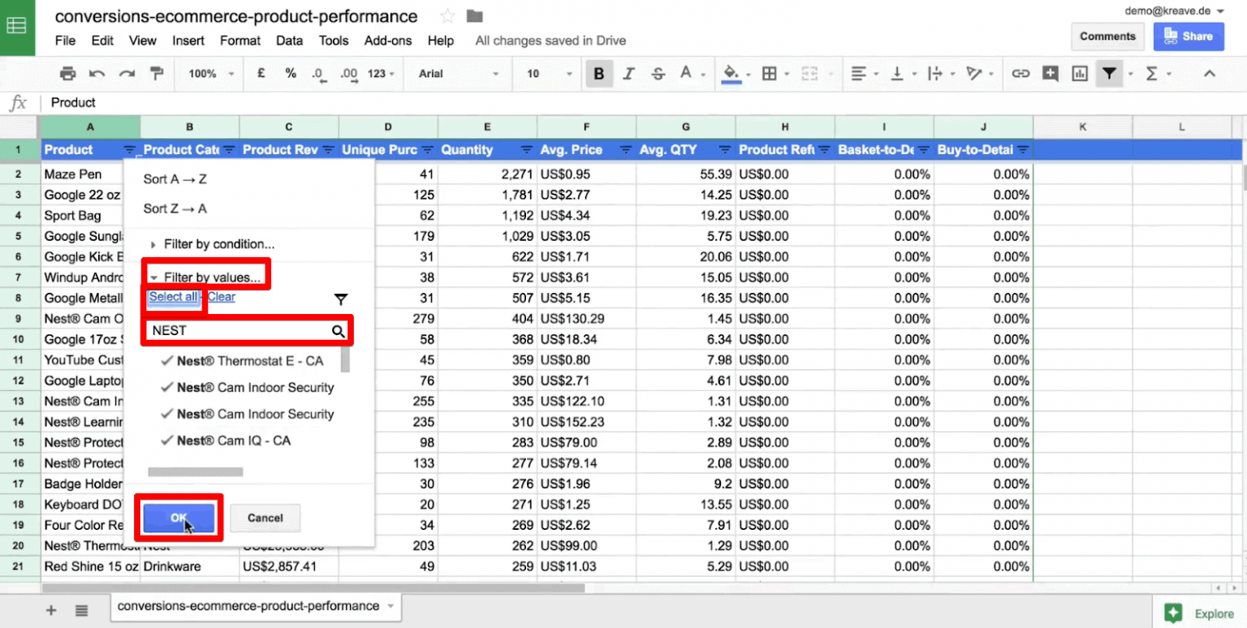Select the Paint format tool

point(157,74)
